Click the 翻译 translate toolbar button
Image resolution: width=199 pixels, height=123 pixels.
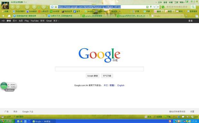coord(158,12)
